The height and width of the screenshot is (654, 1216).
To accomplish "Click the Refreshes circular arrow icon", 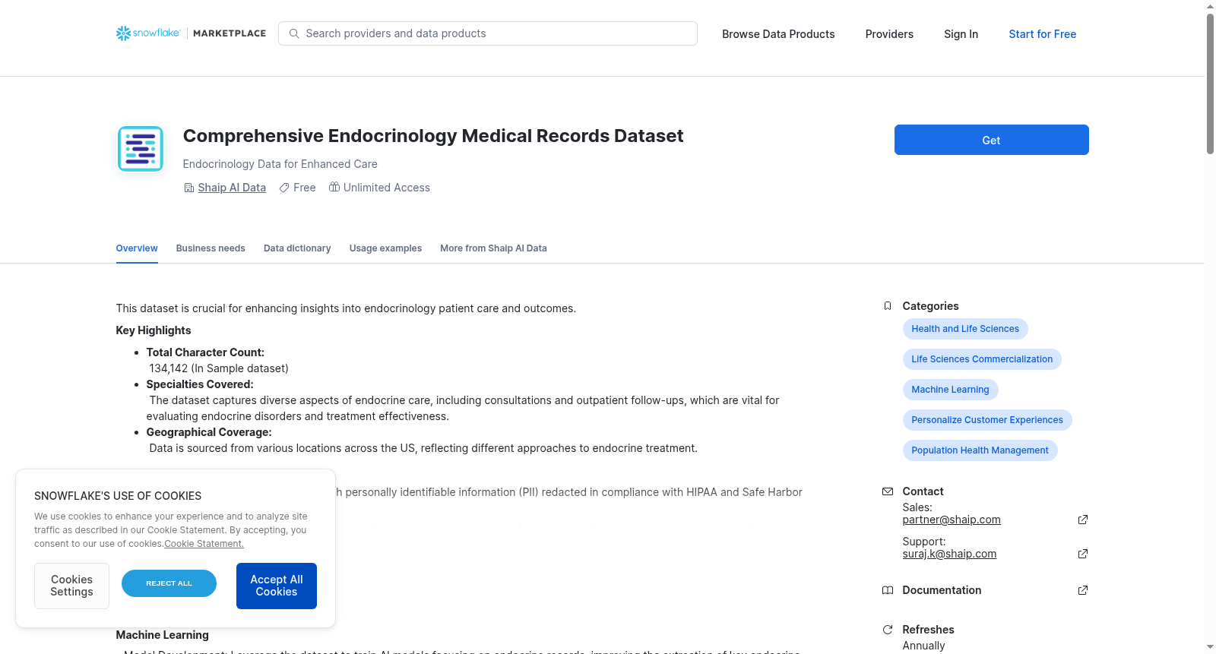I will [888, 630].
